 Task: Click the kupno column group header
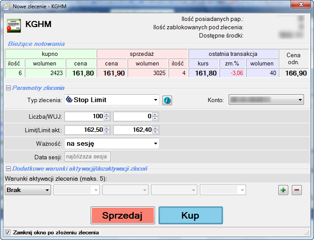point(51,54)
